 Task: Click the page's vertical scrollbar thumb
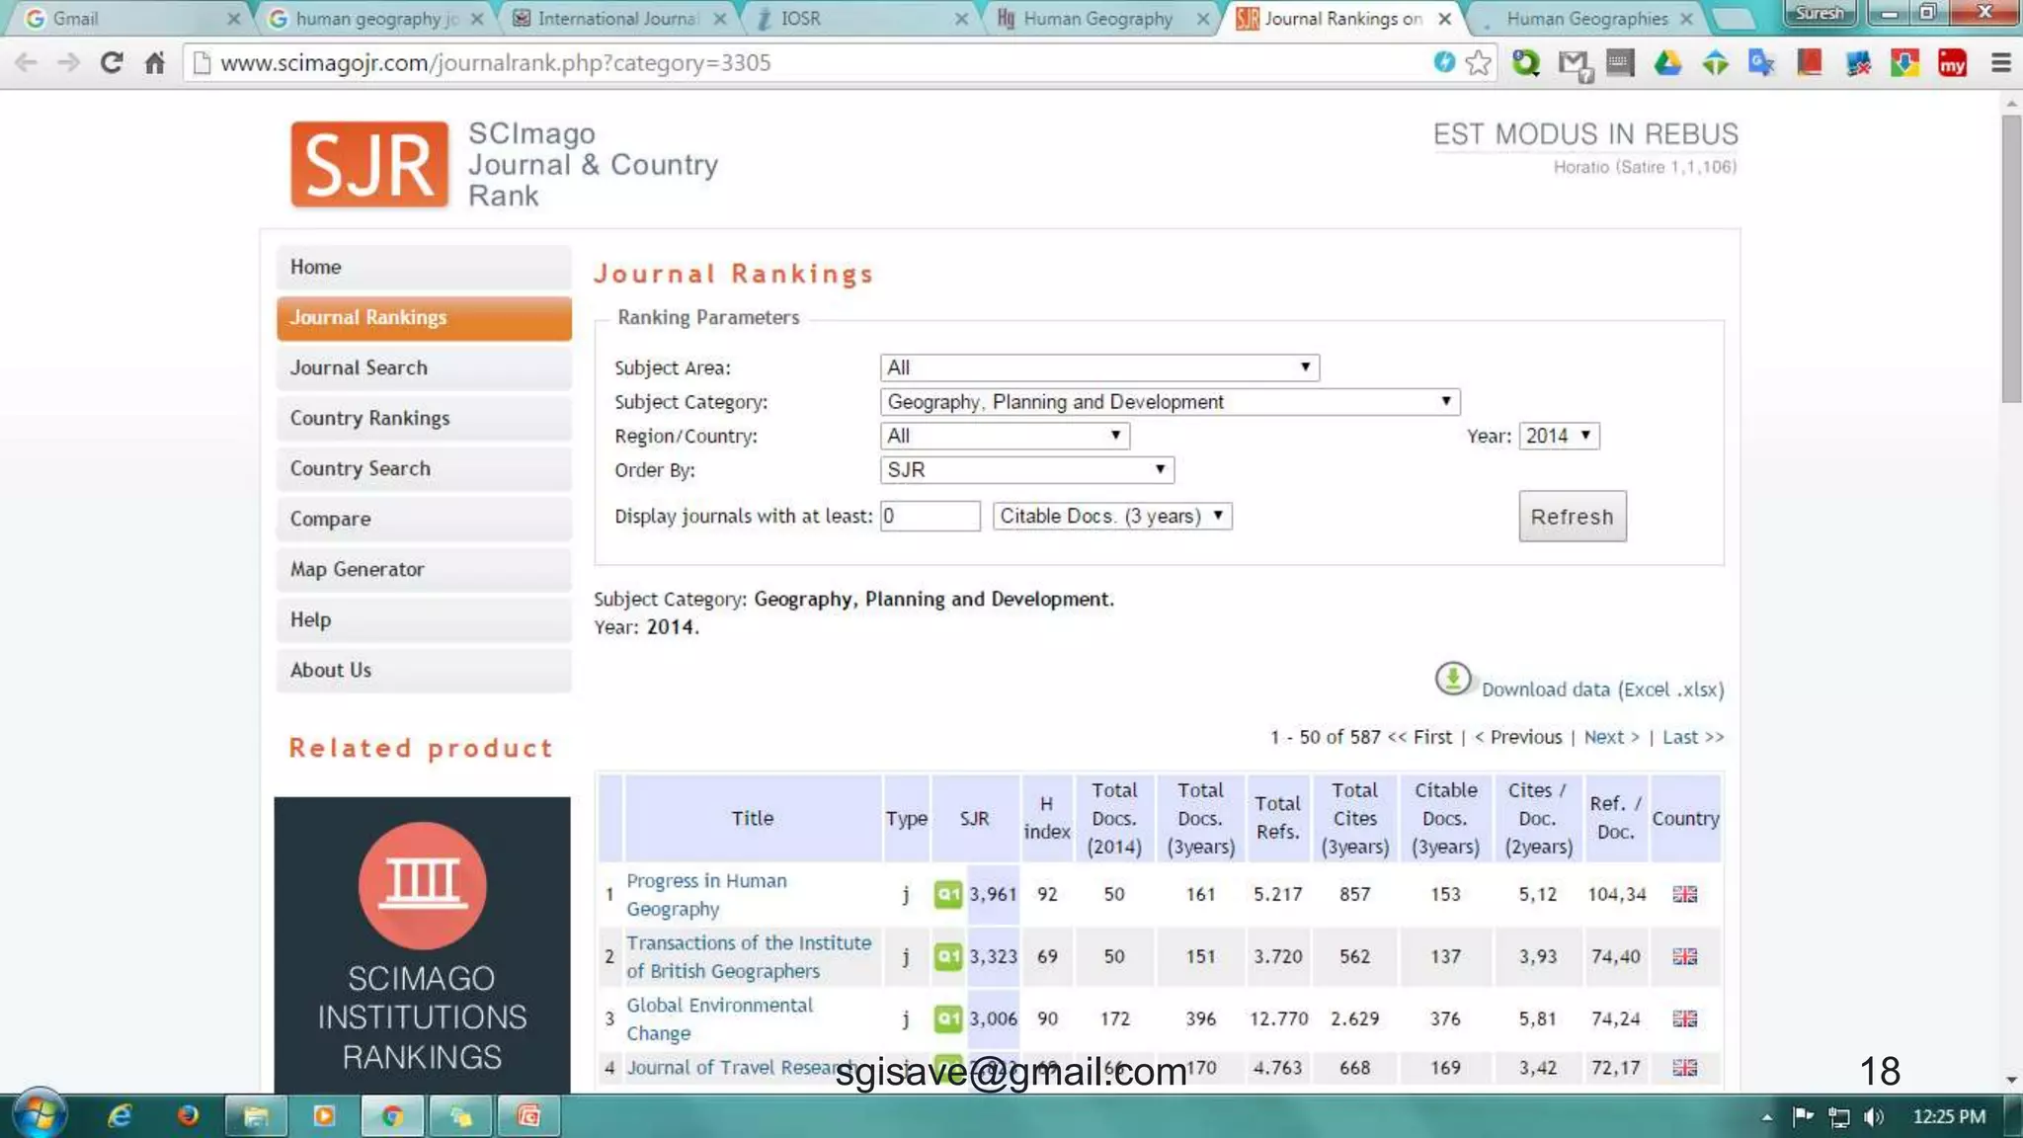coord(2011,257)
